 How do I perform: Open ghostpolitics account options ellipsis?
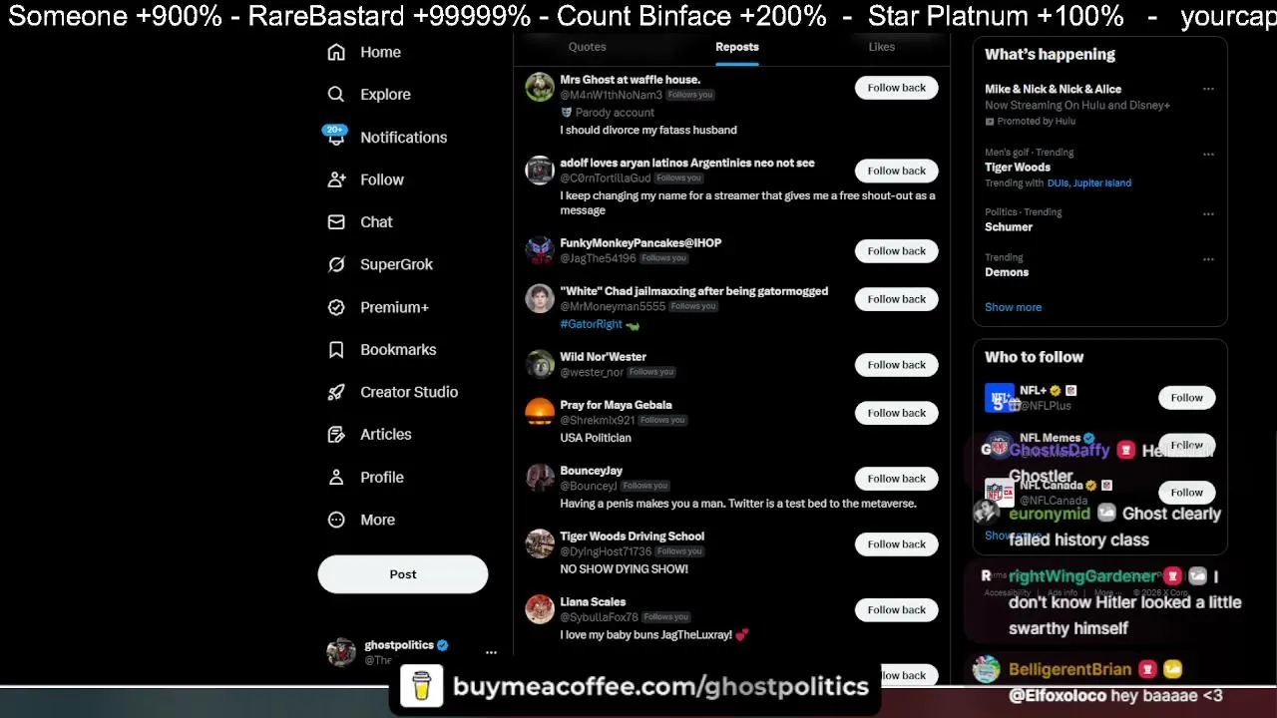point(491,652)
